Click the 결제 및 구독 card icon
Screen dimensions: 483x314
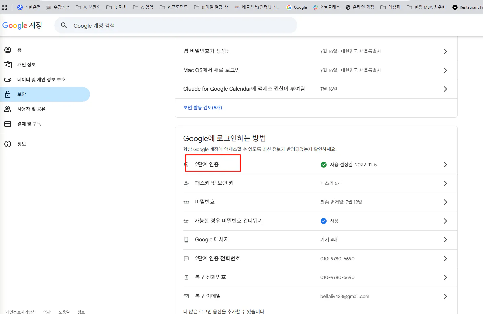pos(8,124)
